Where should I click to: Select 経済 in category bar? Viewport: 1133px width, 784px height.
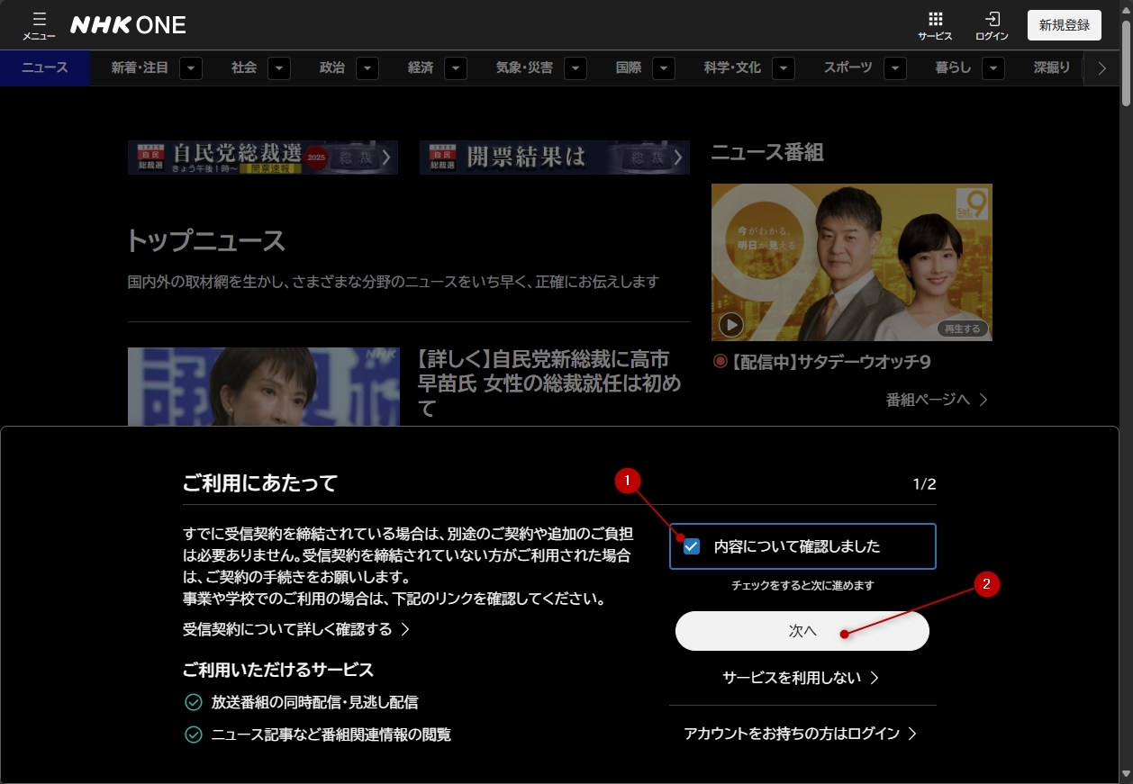point(421,68)
